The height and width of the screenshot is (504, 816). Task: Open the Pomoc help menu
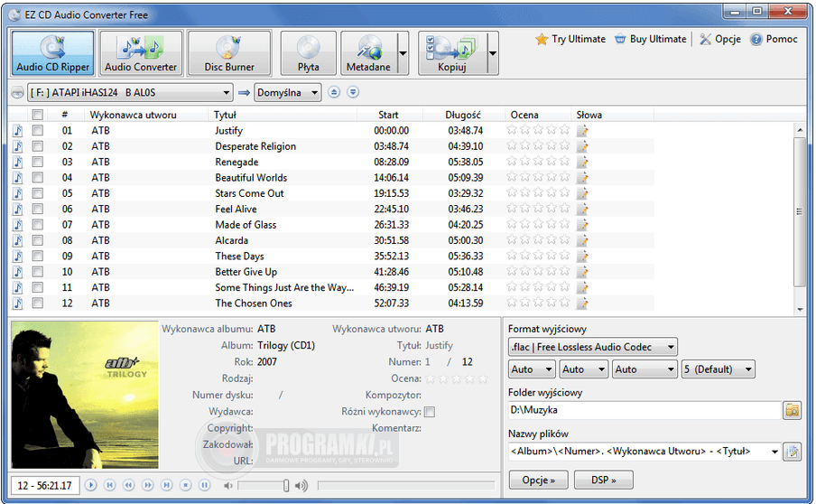pos(774,39)
